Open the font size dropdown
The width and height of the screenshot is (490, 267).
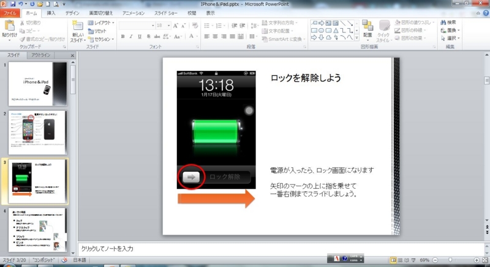click(x=169, y=26)
